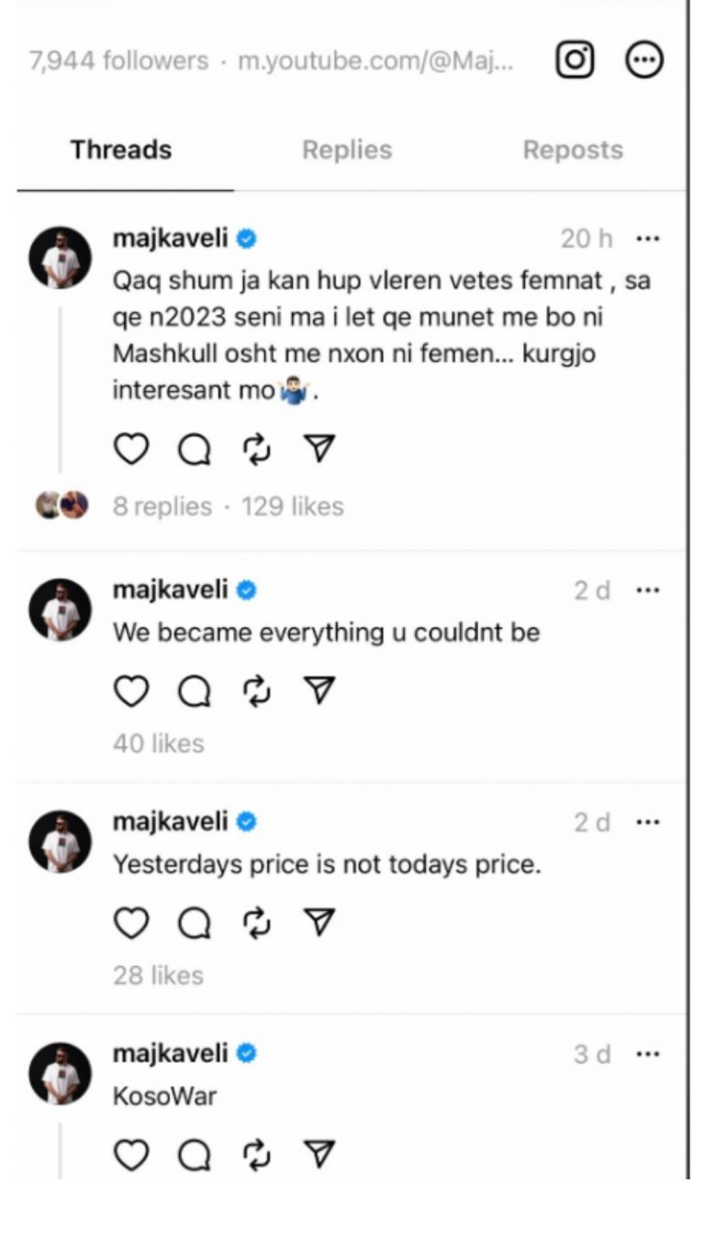
Task: Repost the 'Qaq shum' thread
Action: [257, 449]
